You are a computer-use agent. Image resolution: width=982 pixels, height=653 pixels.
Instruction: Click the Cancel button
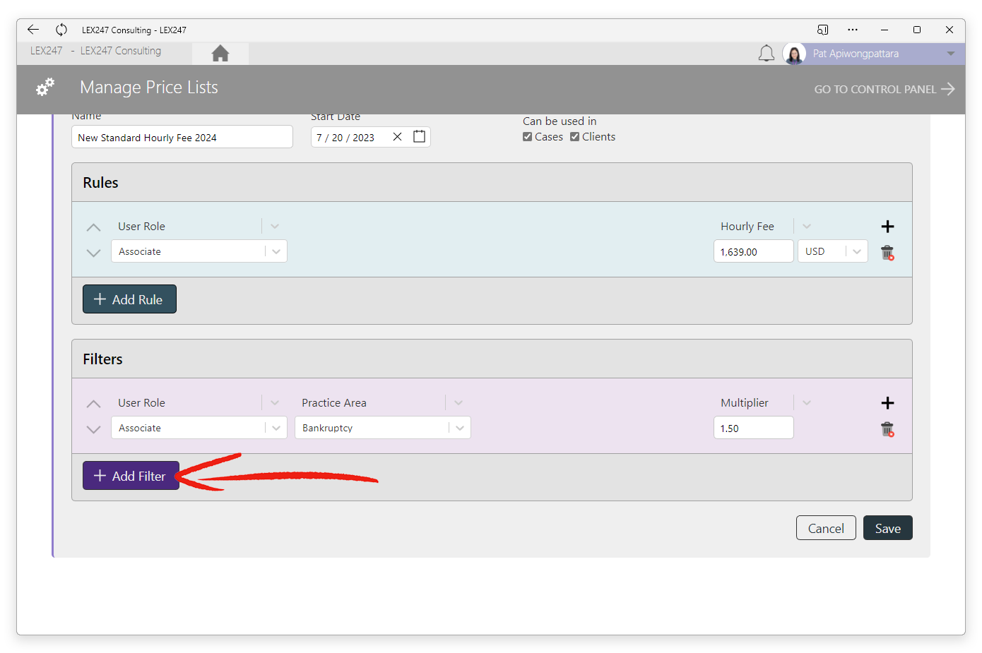pyautogui.click(x=826, y=528)
